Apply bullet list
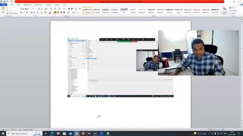The width and height of the screenshot is (243, 136). tap(55, 9)
